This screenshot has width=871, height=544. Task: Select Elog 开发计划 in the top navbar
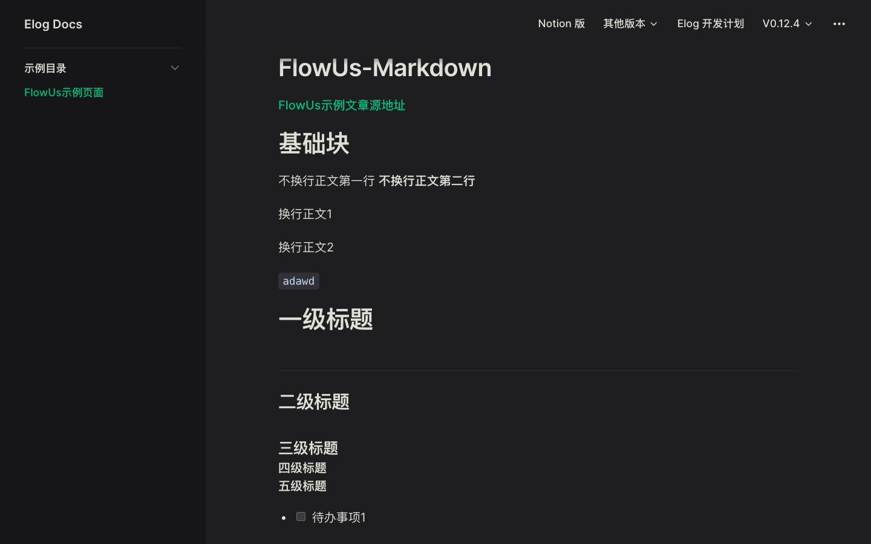point(710,24)
